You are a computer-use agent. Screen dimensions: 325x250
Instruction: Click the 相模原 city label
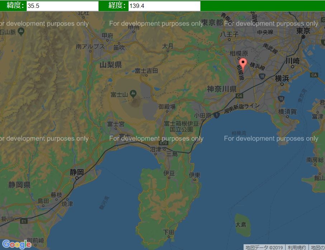tap(239, 54)
